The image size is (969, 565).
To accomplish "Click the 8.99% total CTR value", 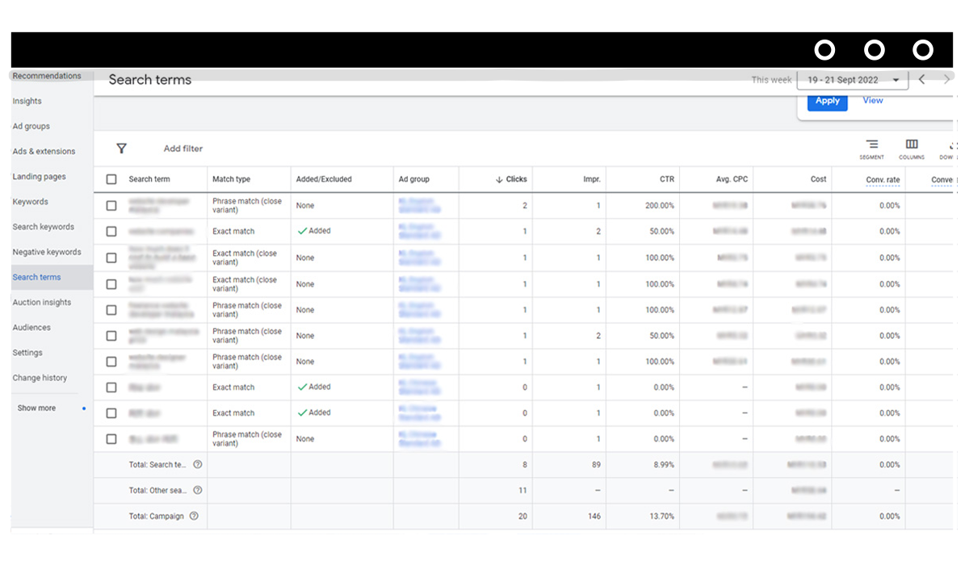I will click(x=662, y=465).
